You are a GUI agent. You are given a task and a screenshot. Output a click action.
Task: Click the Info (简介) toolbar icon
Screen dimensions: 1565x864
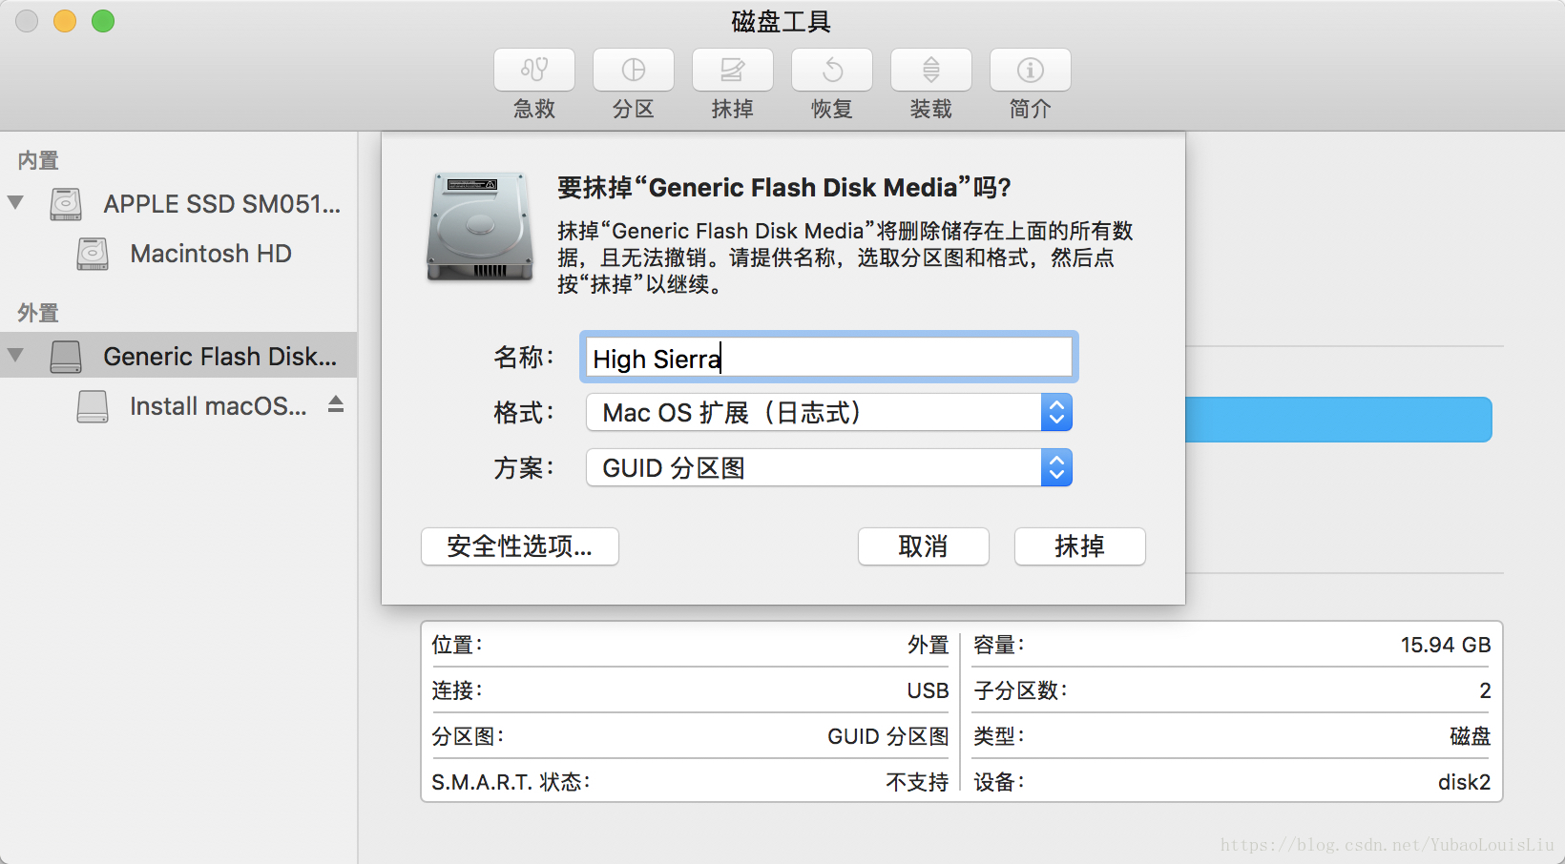pos(1031,70)
